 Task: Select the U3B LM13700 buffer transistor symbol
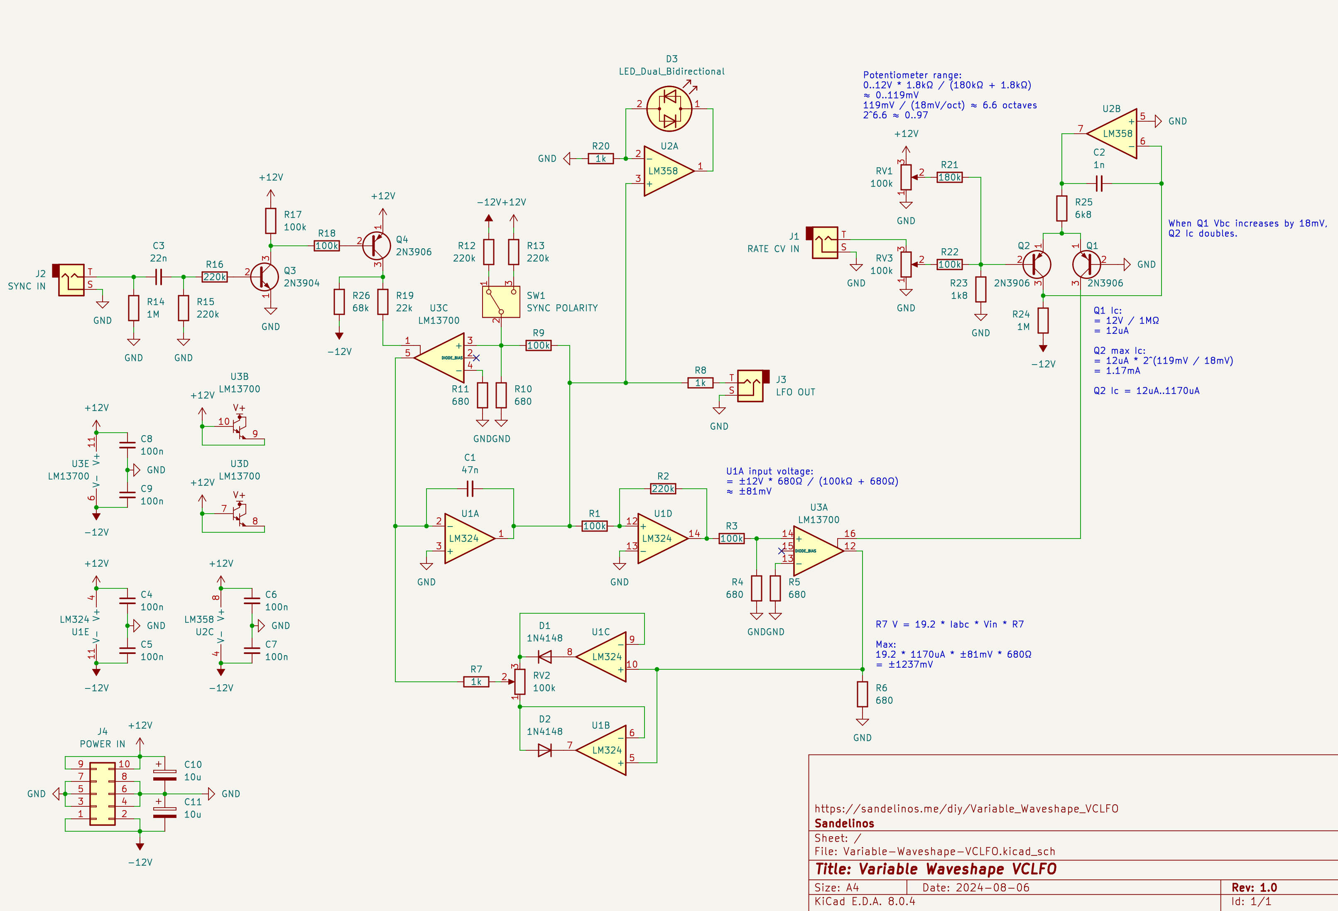tap(239, 426)
